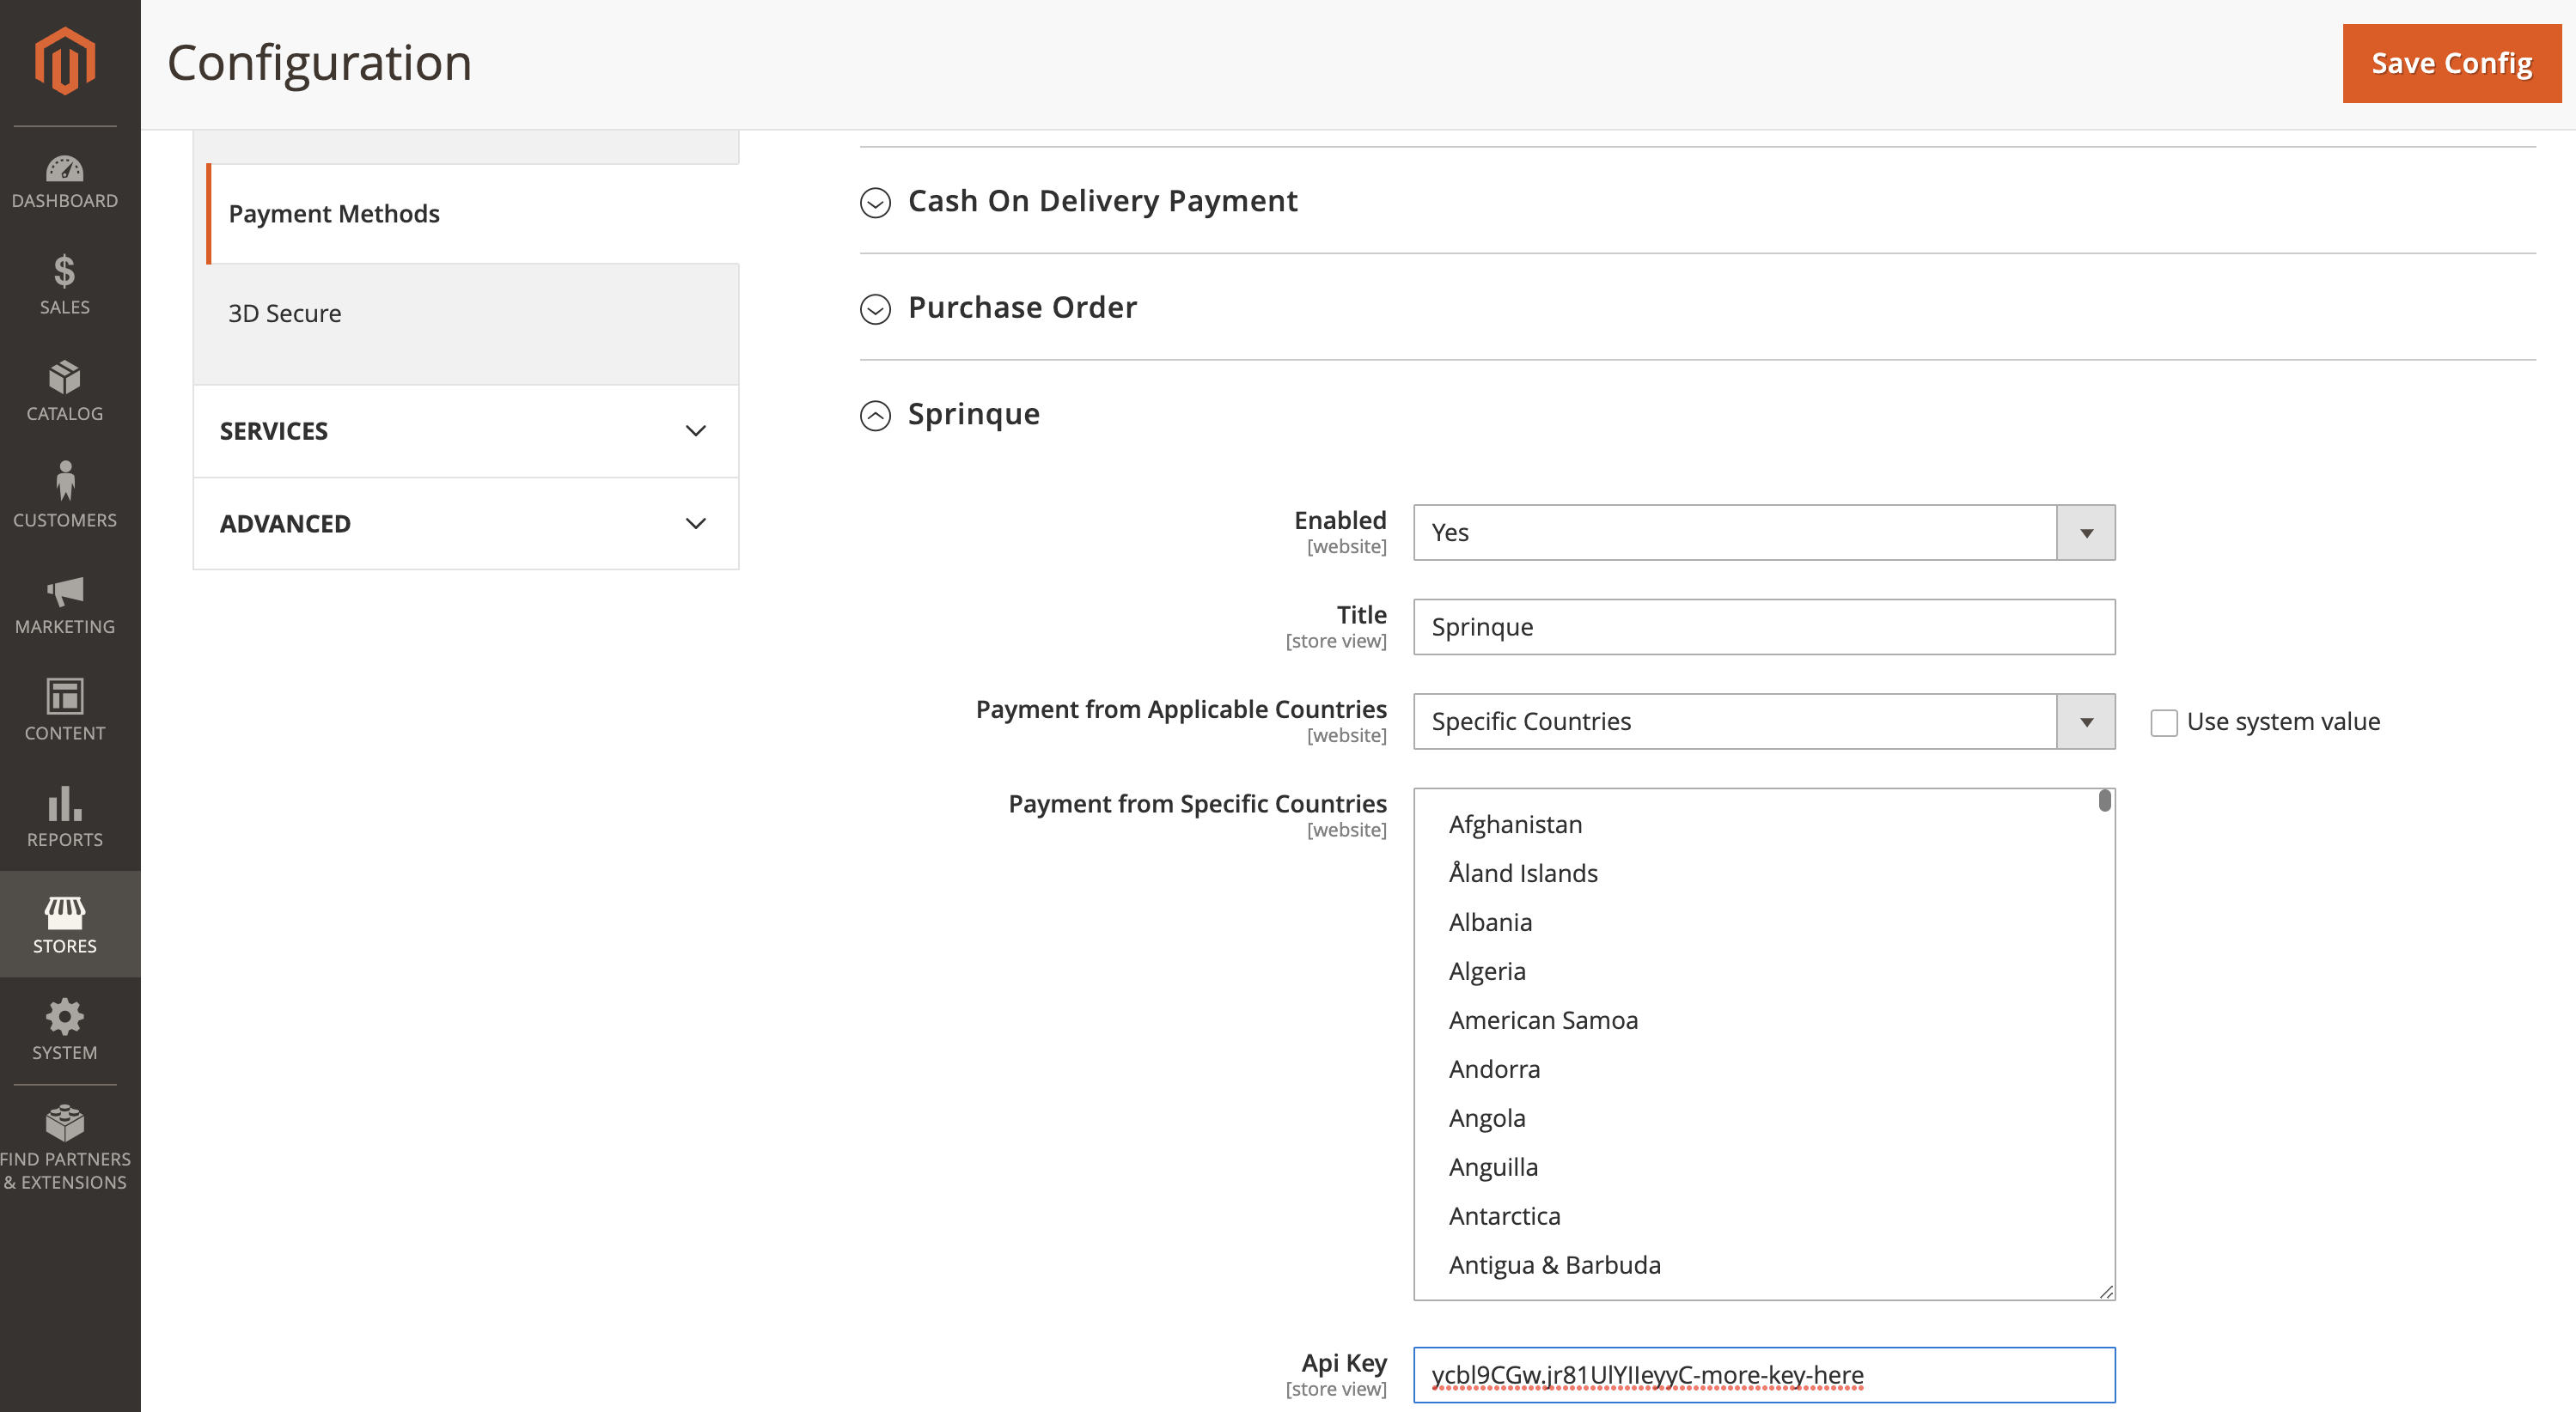Select the 3D Secure tab
Image resolution: width=2576 pixels, height=1412 pixels.
coord(285,313)
